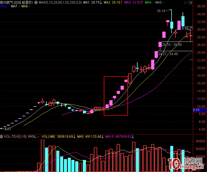Viewport: 207px width, 172px height.
Task: Click the MA10: 487659.63 volume readout
Action: (118, 137)
